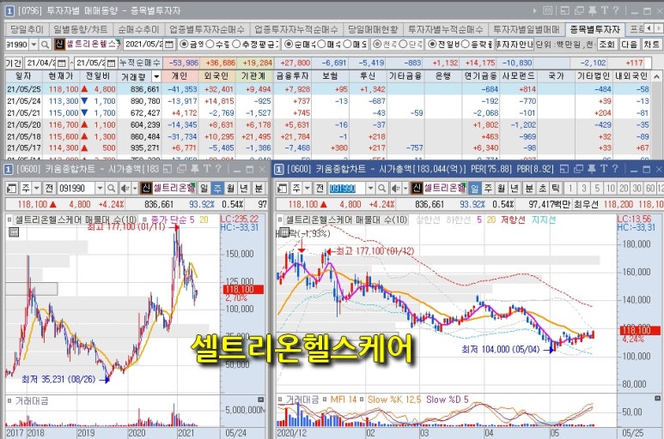Image resolution: width=664 pixels, height=439 pixels.
Task: Click cascade windows icon in right chart title bar
Action: pos(578,169)
